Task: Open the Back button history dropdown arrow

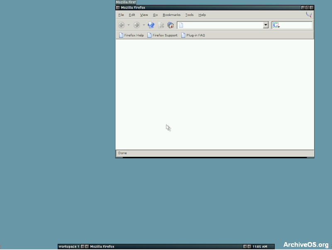Action: click(x=129, y=25)
